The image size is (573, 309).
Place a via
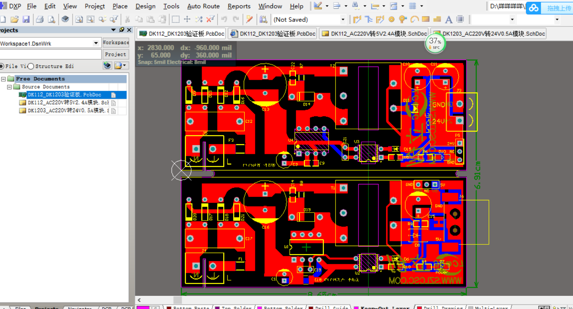pyautogui.click(x=403, y=20)
